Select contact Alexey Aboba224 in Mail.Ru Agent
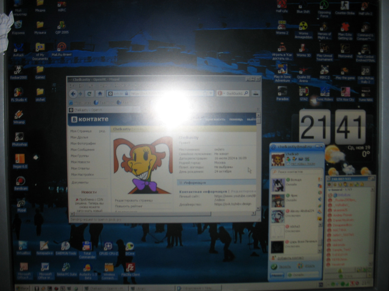 click(294, 216)
